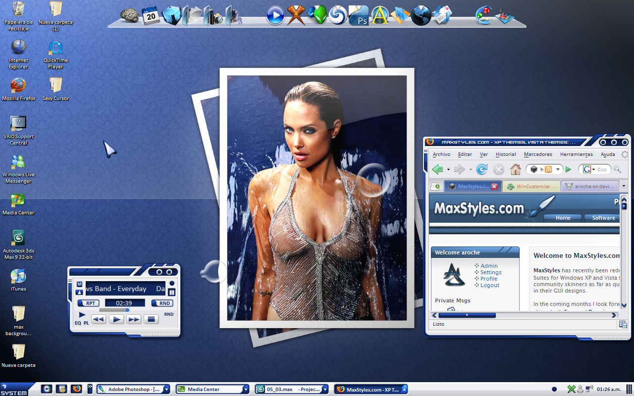This screenshot has width=634, height=396.
Task: Open the Marcadores menu
Action: 538,154
